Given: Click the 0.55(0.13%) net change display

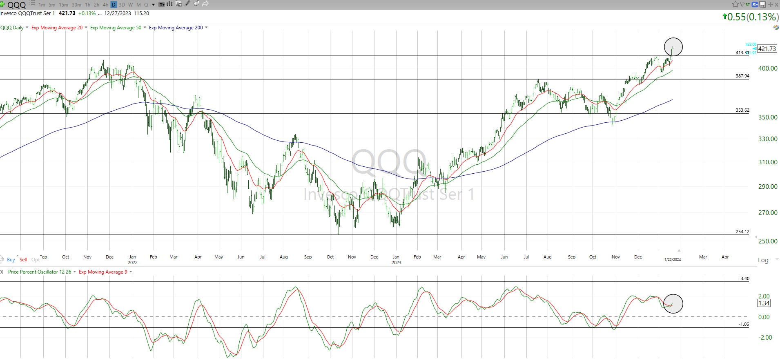Looking at the screenshot, I should click(750, 17).
